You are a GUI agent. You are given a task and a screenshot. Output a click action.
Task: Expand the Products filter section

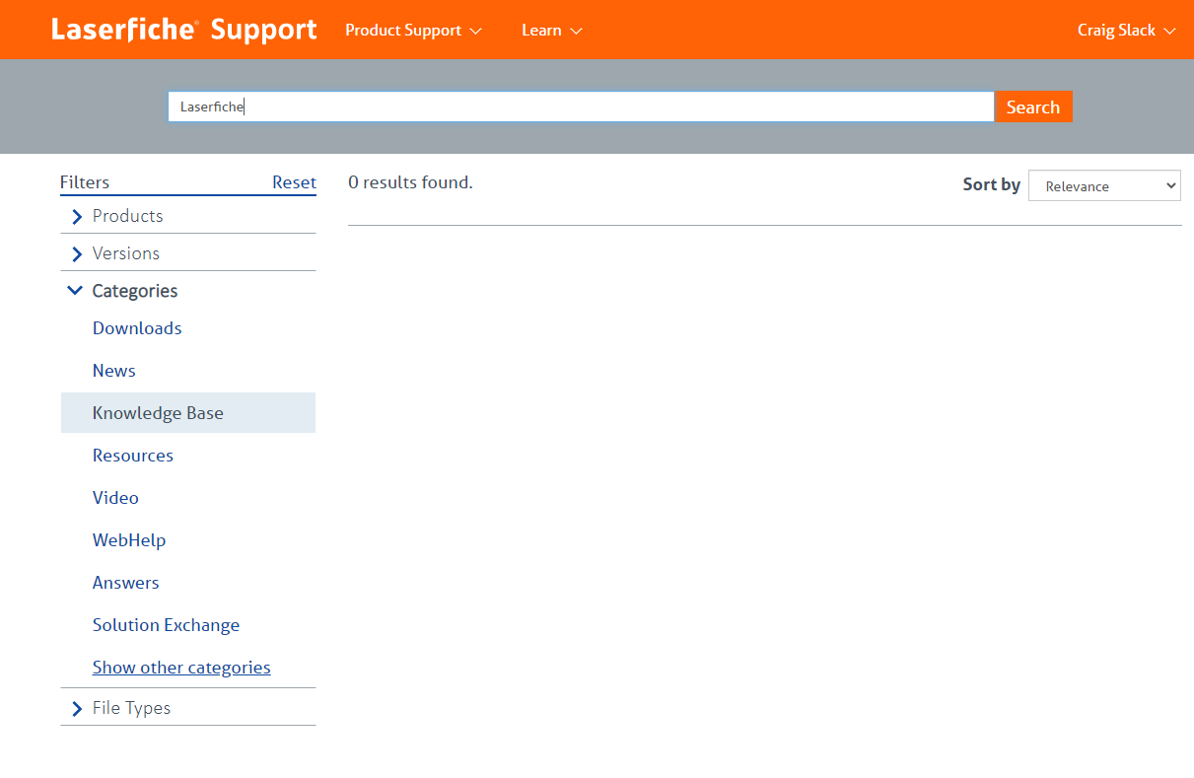click(188, 216)
